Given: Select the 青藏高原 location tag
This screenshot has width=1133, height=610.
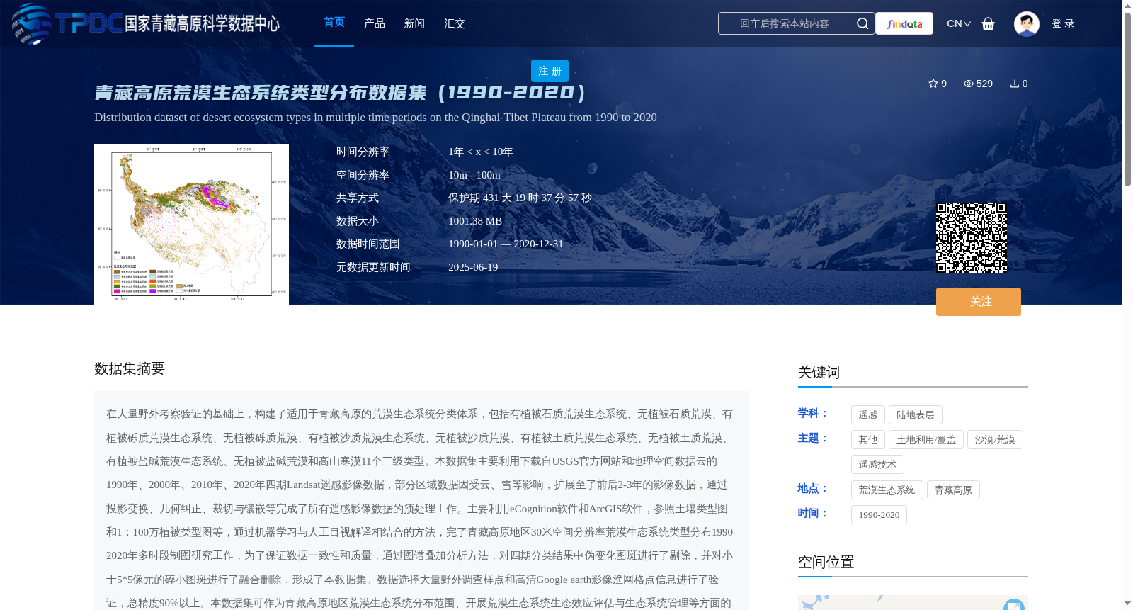Looking at the screenshot, I should (x=953, y=490).
